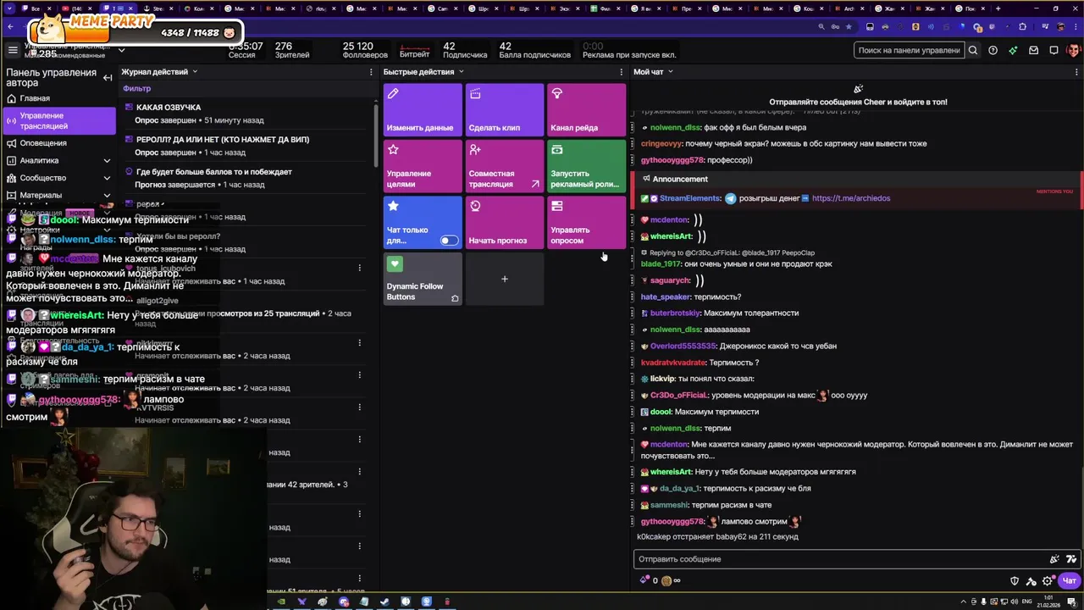Open the whispers speech-bubble icon
This screenshot has height=610, width=1084.
1054,50
